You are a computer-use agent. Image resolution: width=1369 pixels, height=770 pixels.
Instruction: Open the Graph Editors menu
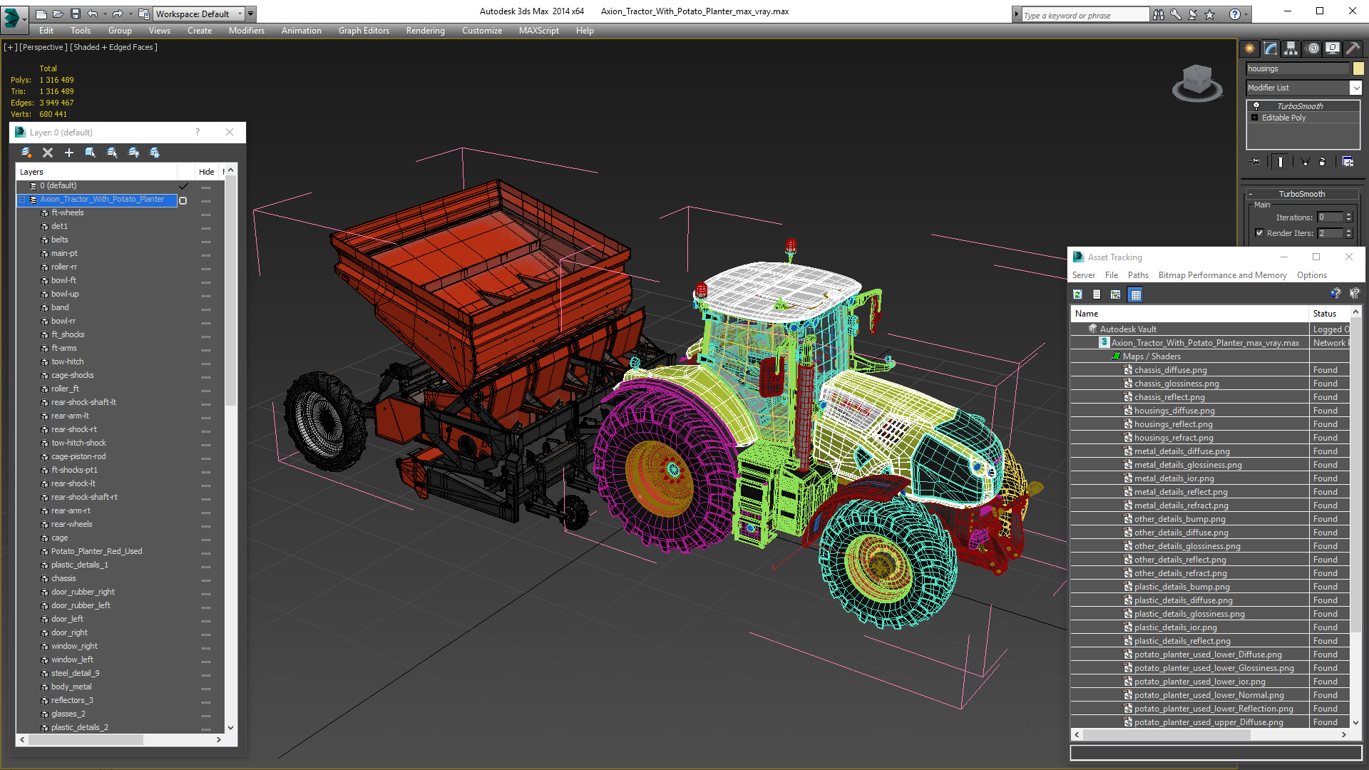pos(364,31)
